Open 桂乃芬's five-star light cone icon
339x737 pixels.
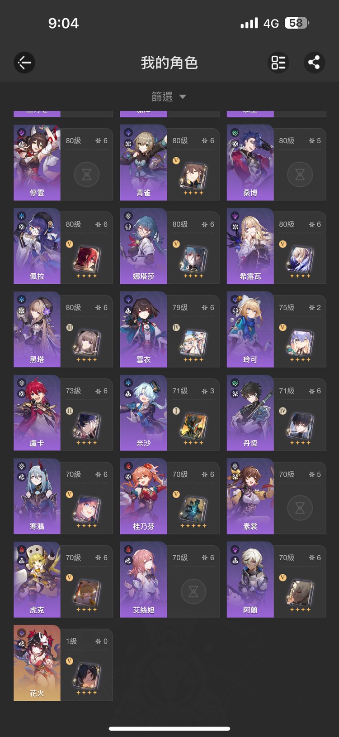point(193,511)
